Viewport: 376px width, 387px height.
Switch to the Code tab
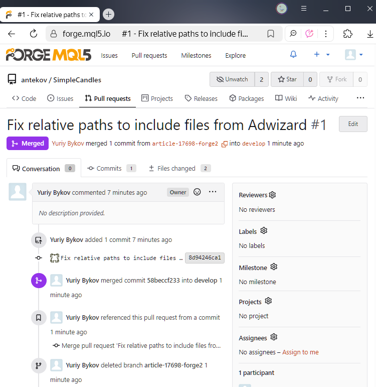tap(24, 98)
